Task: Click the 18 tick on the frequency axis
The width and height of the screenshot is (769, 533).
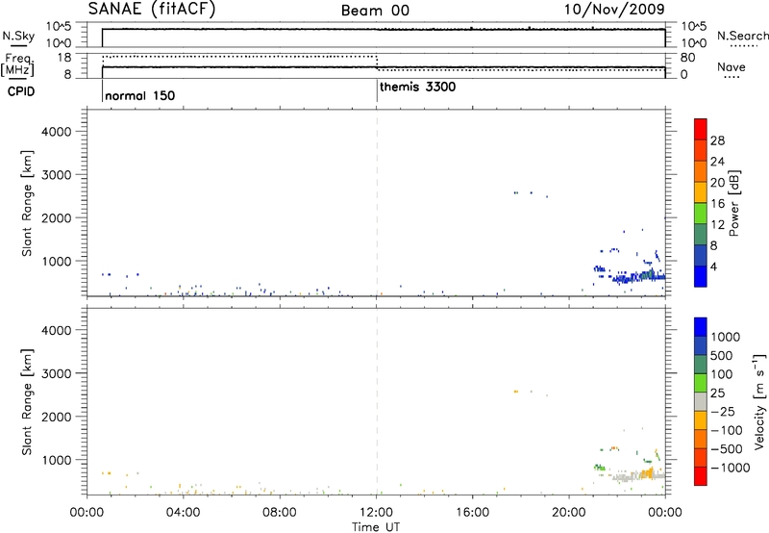Action: coord(63,58)
